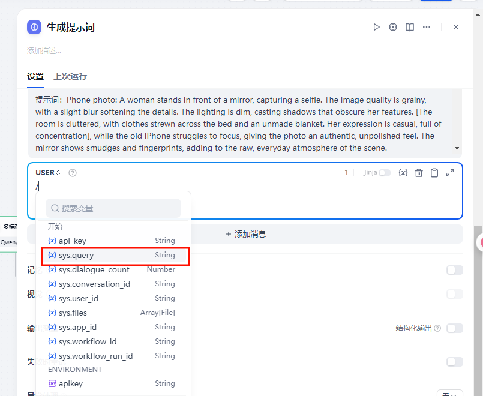Click the target locate icon in header
Viewport: 483px width, 396px height.
(x=393, y=27)
